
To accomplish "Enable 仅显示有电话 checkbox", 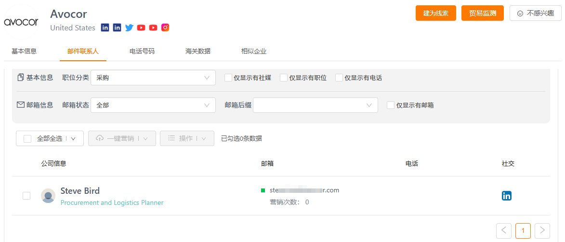I will coord(339,78).
